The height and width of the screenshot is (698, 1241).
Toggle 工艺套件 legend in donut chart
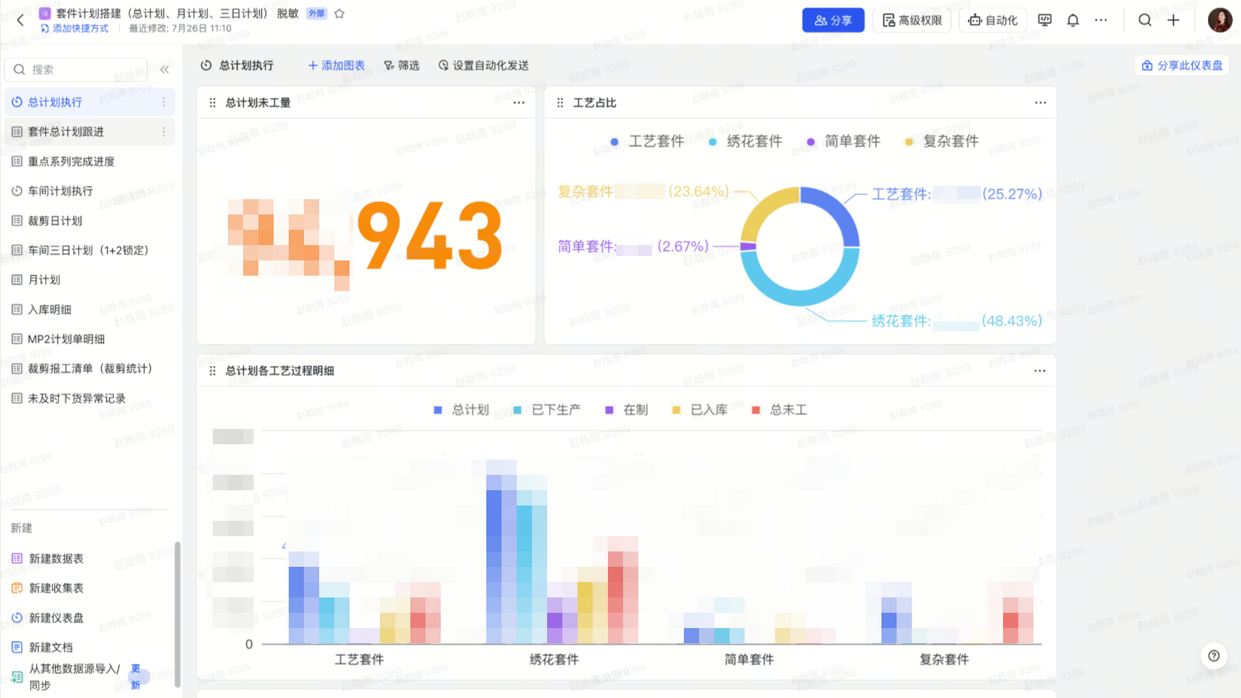pyautogui.click(x=647, y=142)
